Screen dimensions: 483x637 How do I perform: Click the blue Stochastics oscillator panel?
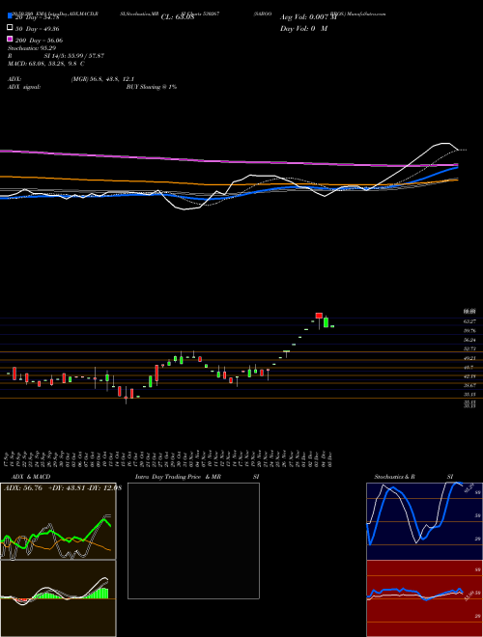(424, 521)
